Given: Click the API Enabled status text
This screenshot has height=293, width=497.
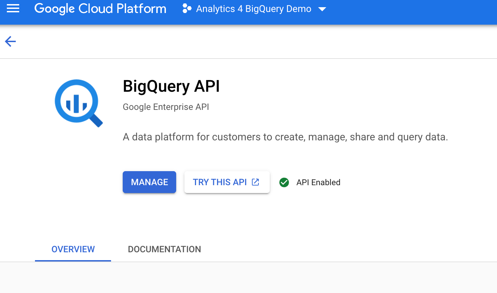Looking at the screenshot, I should pos(318,182).
